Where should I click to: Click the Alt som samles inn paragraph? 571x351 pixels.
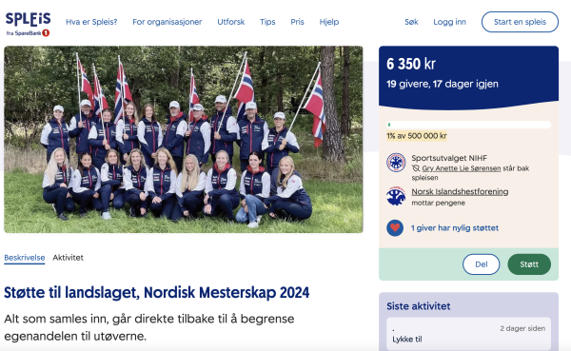[x=149, y=327]
